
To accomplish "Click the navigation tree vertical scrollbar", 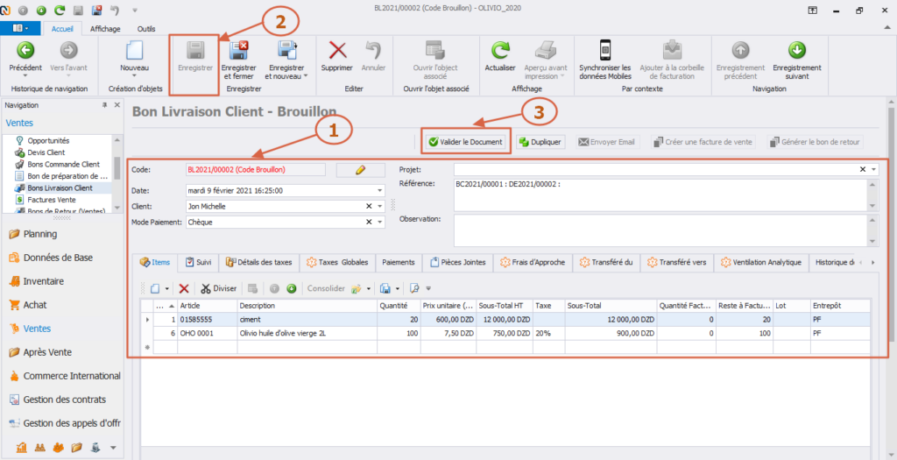I will pyautogui.click(x=117, y=173).
